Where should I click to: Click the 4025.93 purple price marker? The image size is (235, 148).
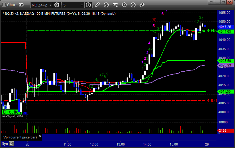click(225, 65)
